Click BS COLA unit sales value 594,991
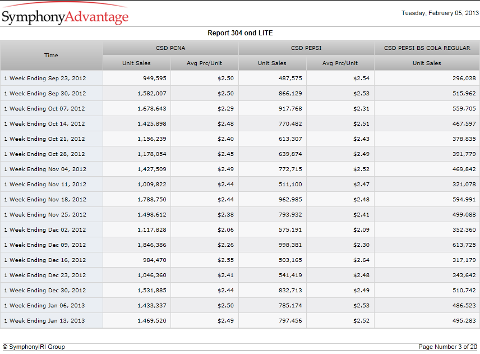The image size is (480, 354). [x=464, y=200]
